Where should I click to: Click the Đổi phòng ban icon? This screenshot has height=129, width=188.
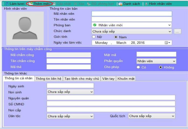[89, 4]
